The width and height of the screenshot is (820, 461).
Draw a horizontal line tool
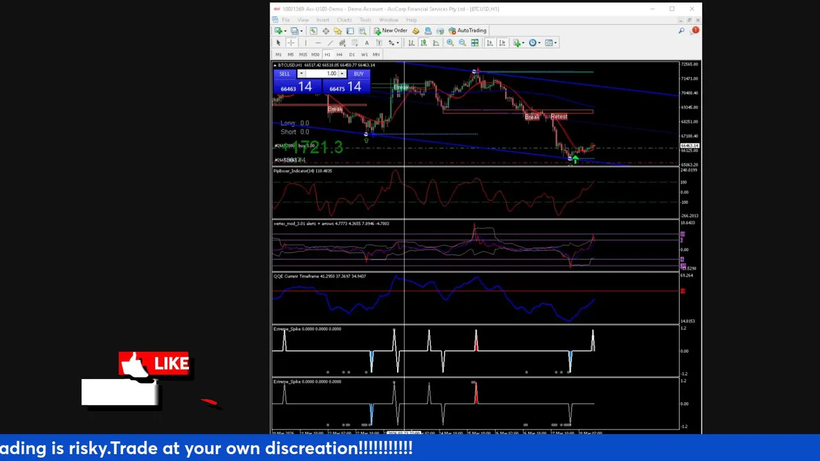tap(318, 43)
